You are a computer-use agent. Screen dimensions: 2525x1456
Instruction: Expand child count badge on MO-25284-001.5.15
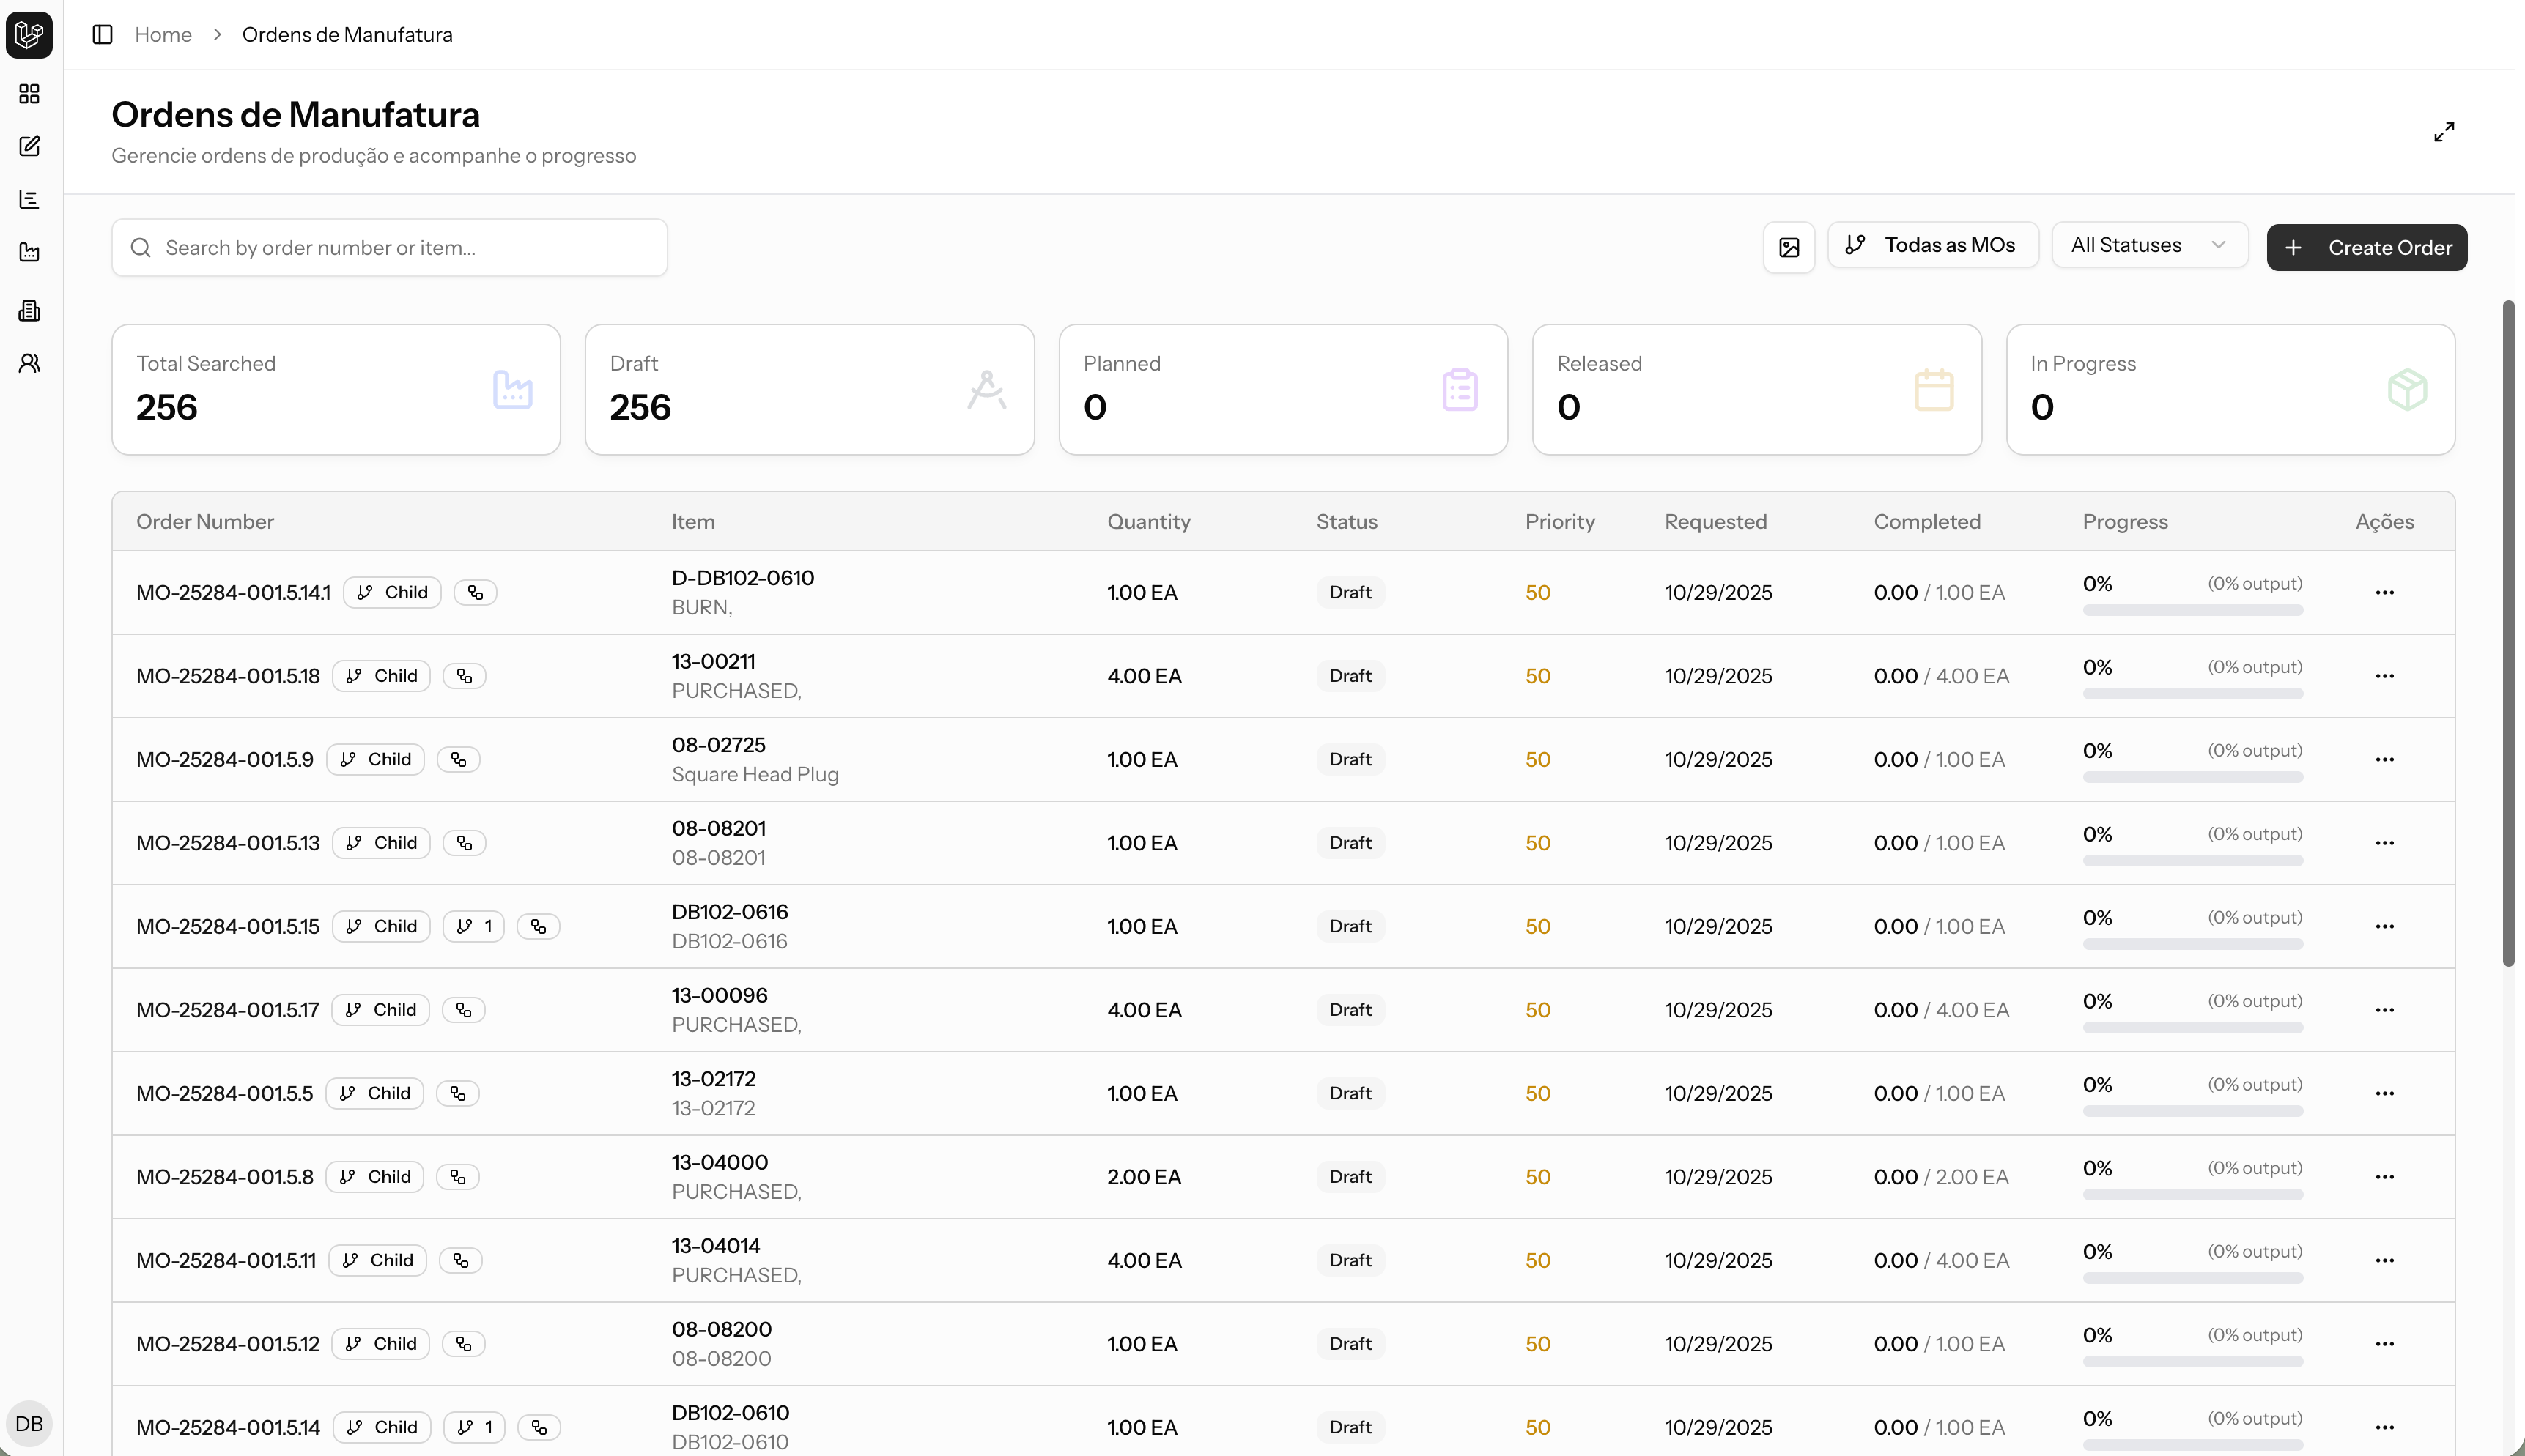(x=474, y=926)
